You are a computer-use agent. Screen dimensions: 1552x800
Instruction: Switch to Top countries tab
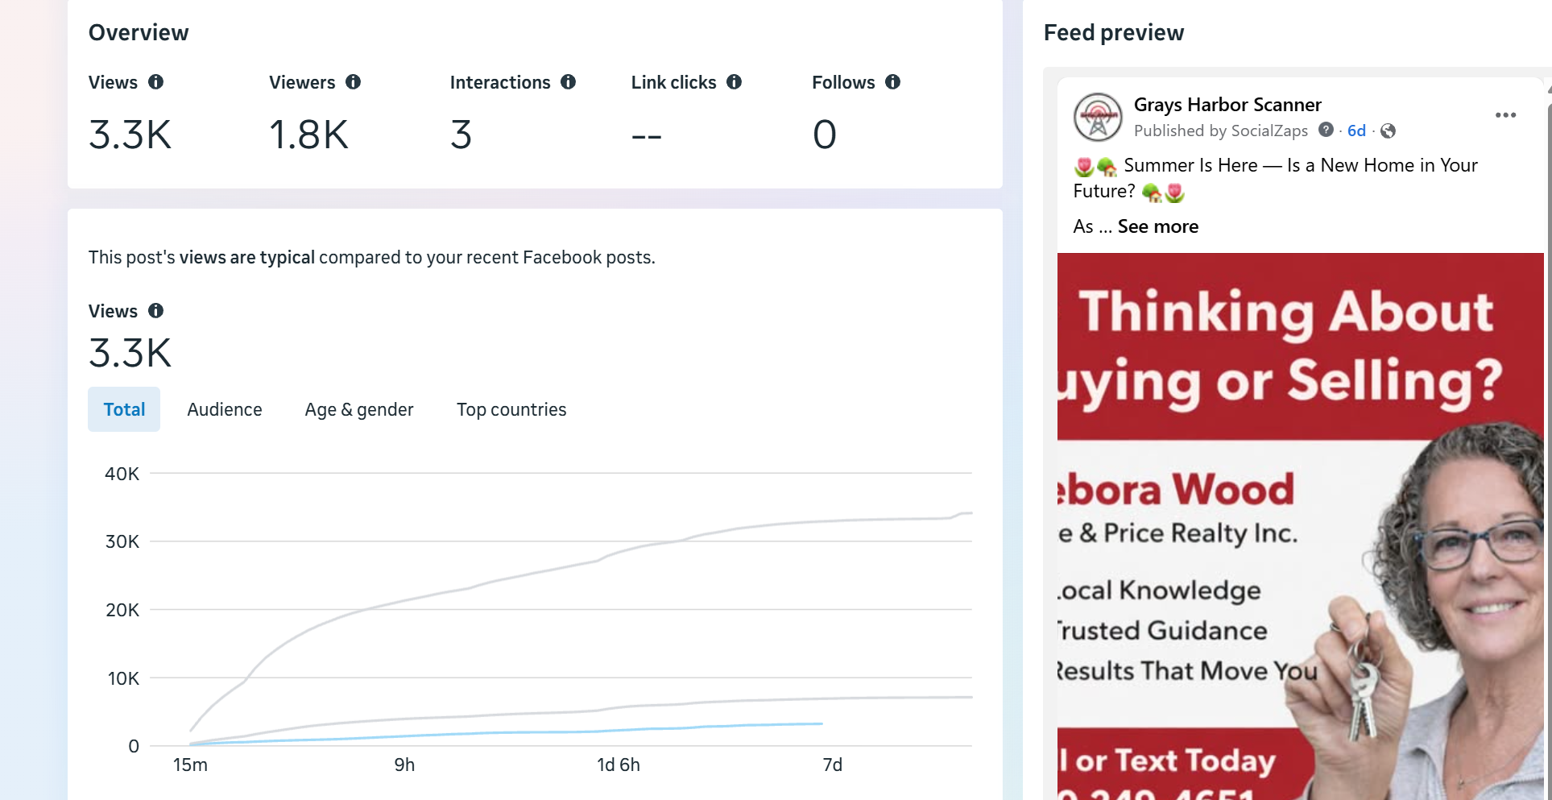(x=511, y=409)
